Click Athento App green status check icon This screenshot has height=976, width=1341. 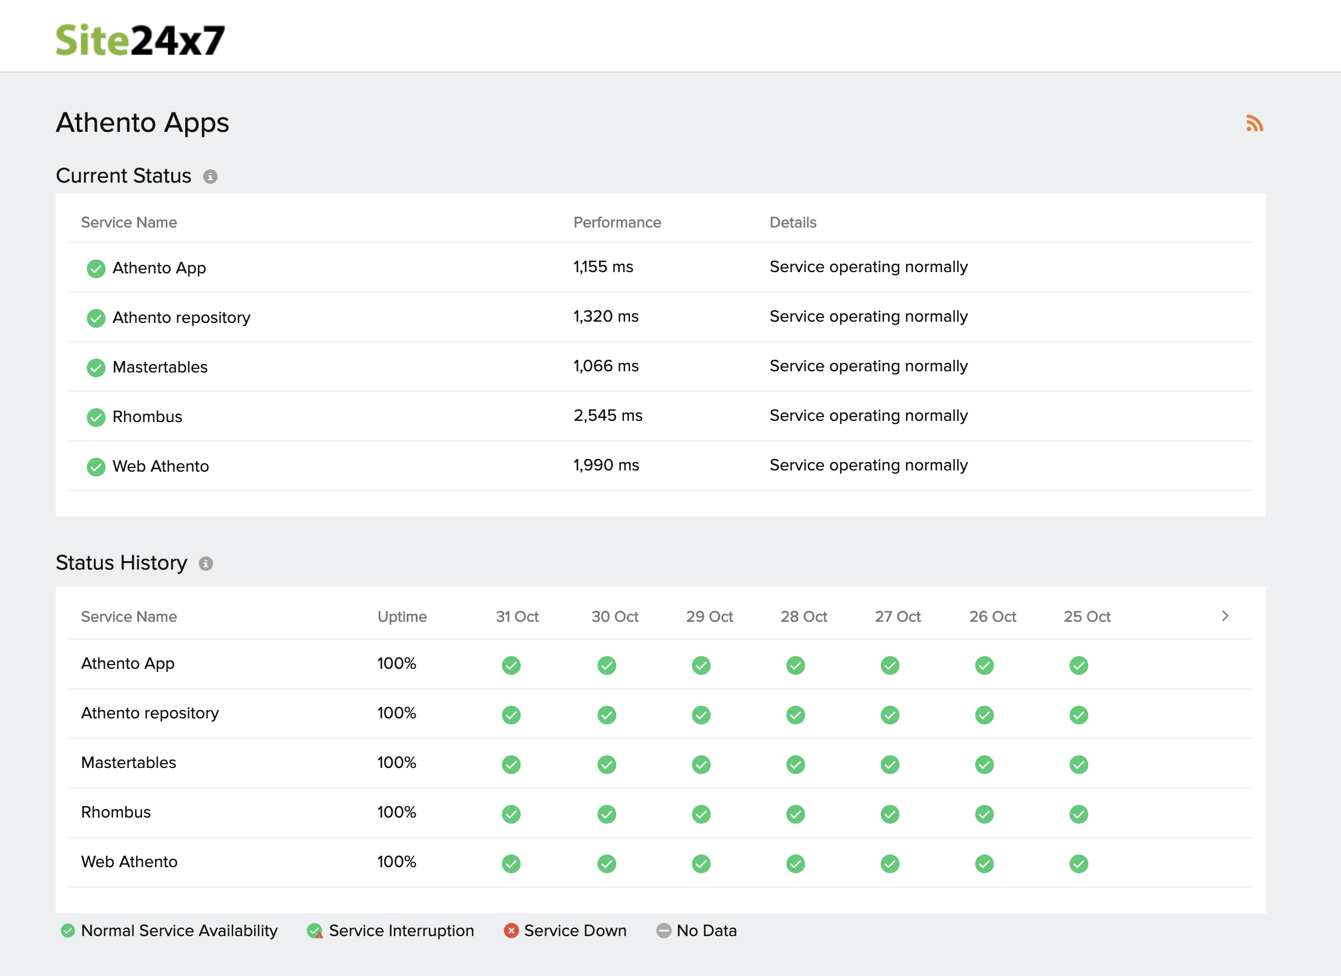pos(96,268)
